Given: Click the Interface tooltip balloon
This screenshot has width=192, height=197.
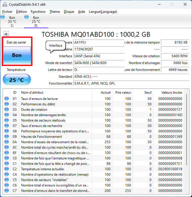Looking at the screenshot, I should point(56,46).
